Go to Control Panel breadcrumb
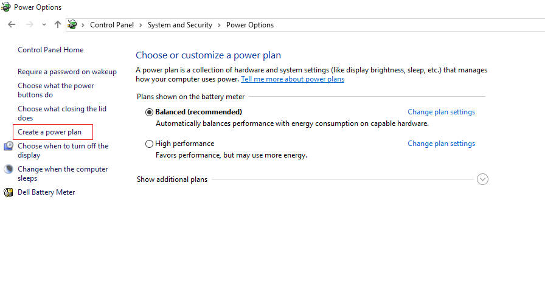The width and height of the screenshot is (545, 292). click(x=112, y=25)
